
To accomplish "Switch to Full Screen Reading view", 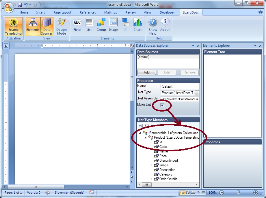I will 188,193.
